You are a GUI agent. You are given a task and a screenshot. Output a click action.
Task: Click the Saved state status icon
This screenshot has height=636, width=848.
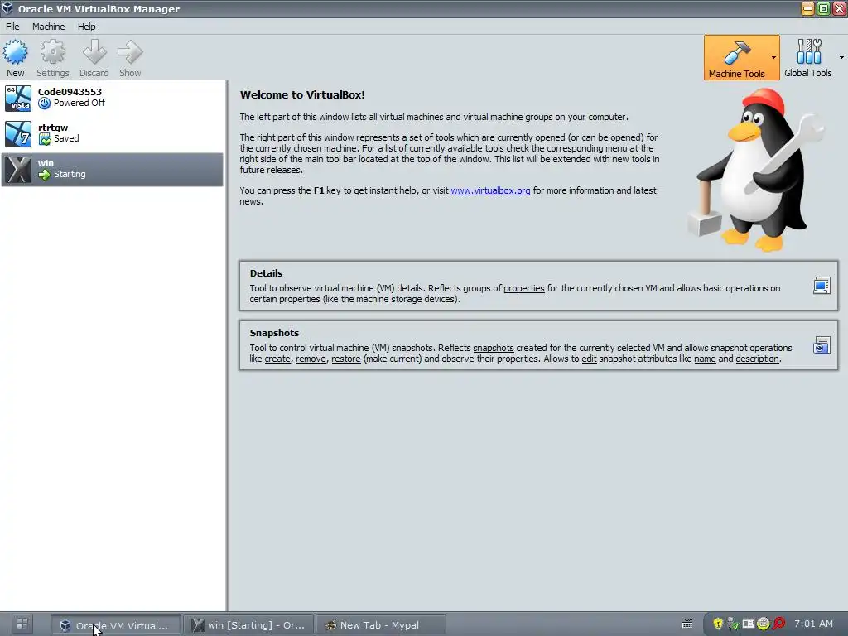(45, 139)
